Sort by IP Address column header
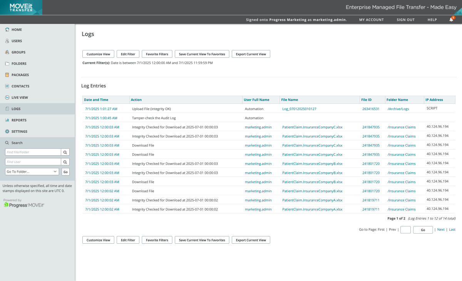Screen dimensions: 462x281 (434, 100)
